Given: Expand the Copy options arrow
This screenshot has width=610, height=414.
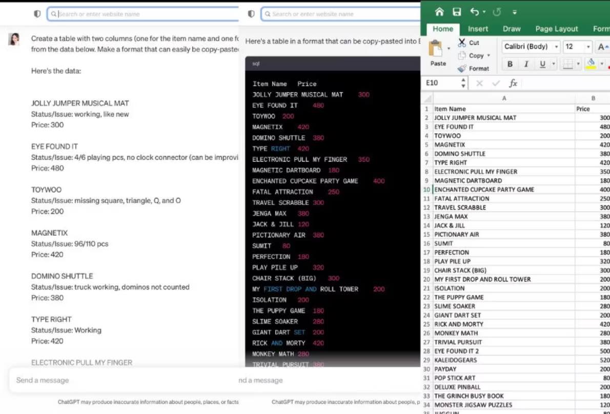Looking at the screenshot, I should point(489,55).
